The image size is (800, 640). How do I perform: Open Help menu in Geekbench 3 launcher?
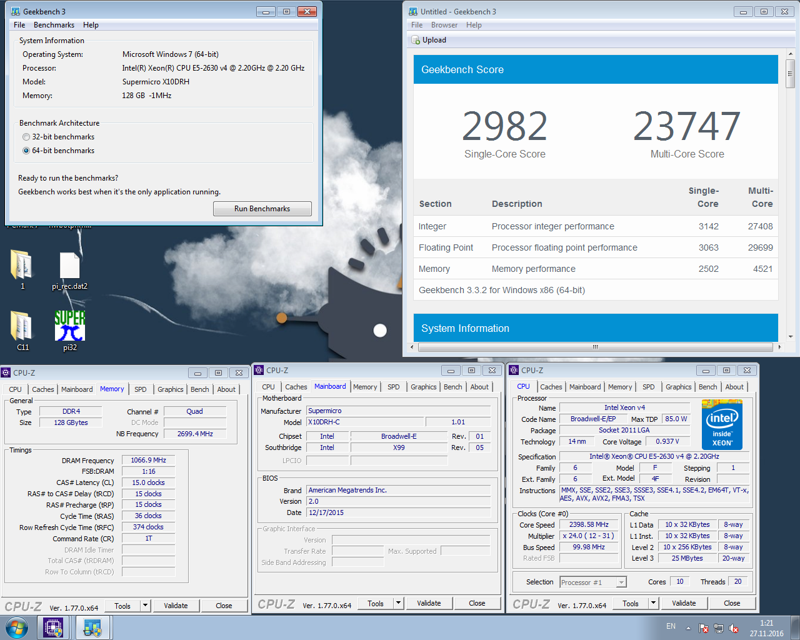pos(91,25)
